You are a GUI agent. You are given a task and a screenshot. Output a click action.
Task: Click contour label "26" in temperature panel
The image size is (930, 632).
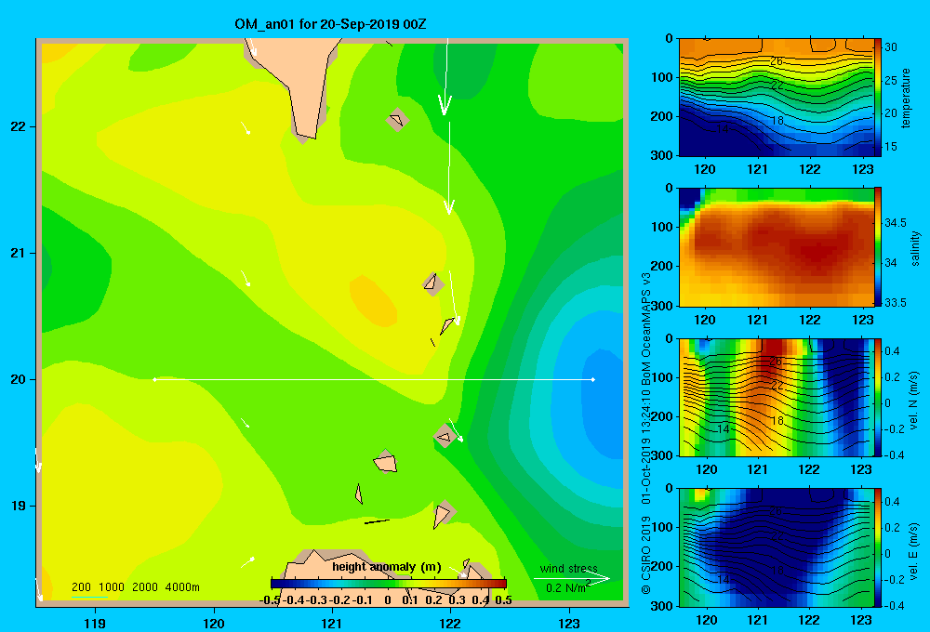point(777,61)
